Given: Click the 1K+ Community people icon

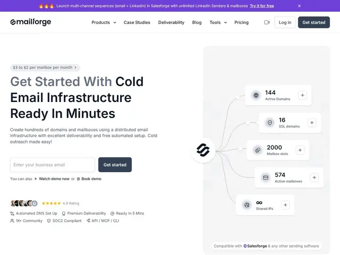Looking at the screenshot, I should tap(12, 221).
